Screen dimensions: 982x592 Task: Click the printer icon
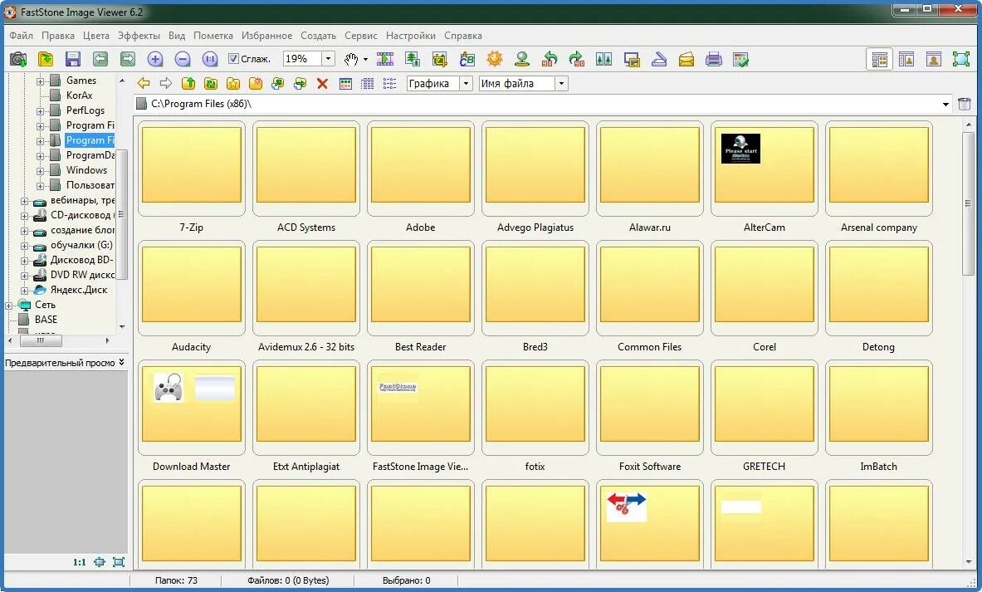[x=714, y=60]
